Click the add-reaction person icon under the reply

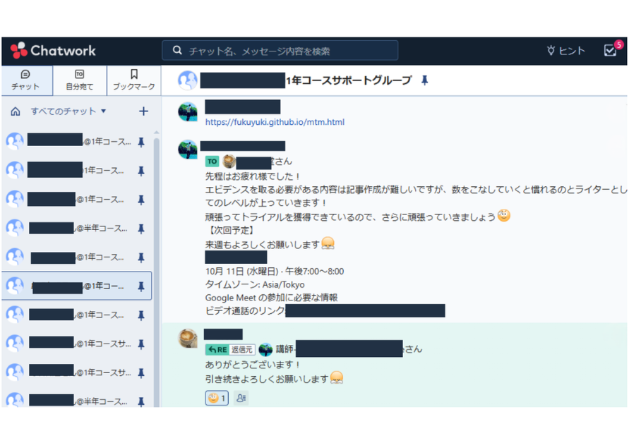point(241,399)
